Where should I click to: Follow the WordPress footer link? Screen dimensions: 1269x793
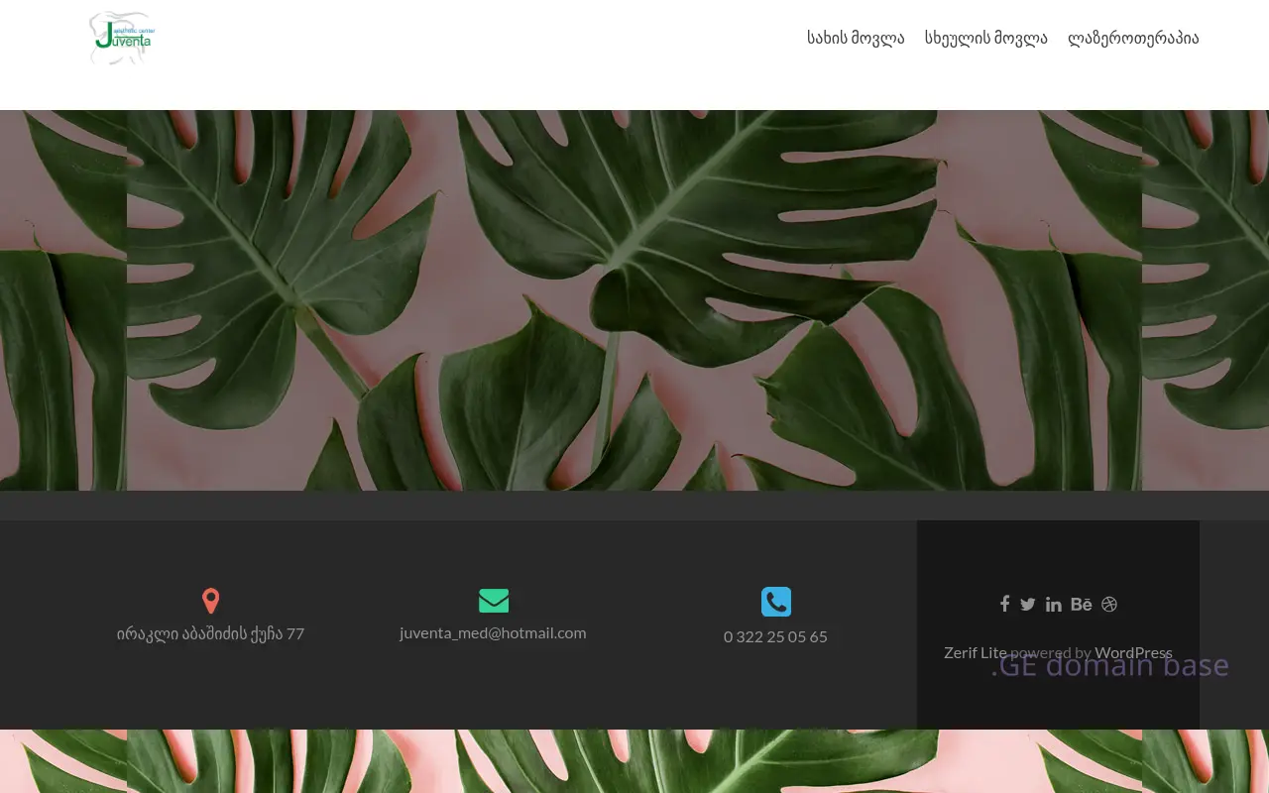[x=1133, y=651]
